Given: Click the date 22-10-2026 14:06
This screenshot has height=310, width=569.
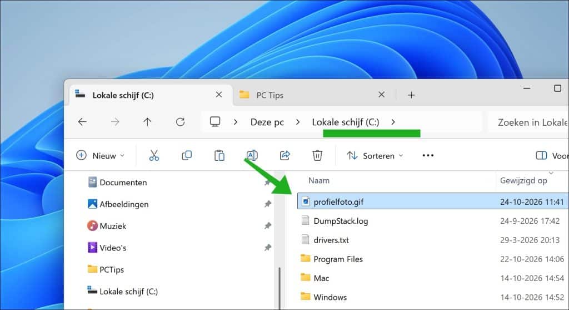Looking at the screenshot, I should point(532,259).
